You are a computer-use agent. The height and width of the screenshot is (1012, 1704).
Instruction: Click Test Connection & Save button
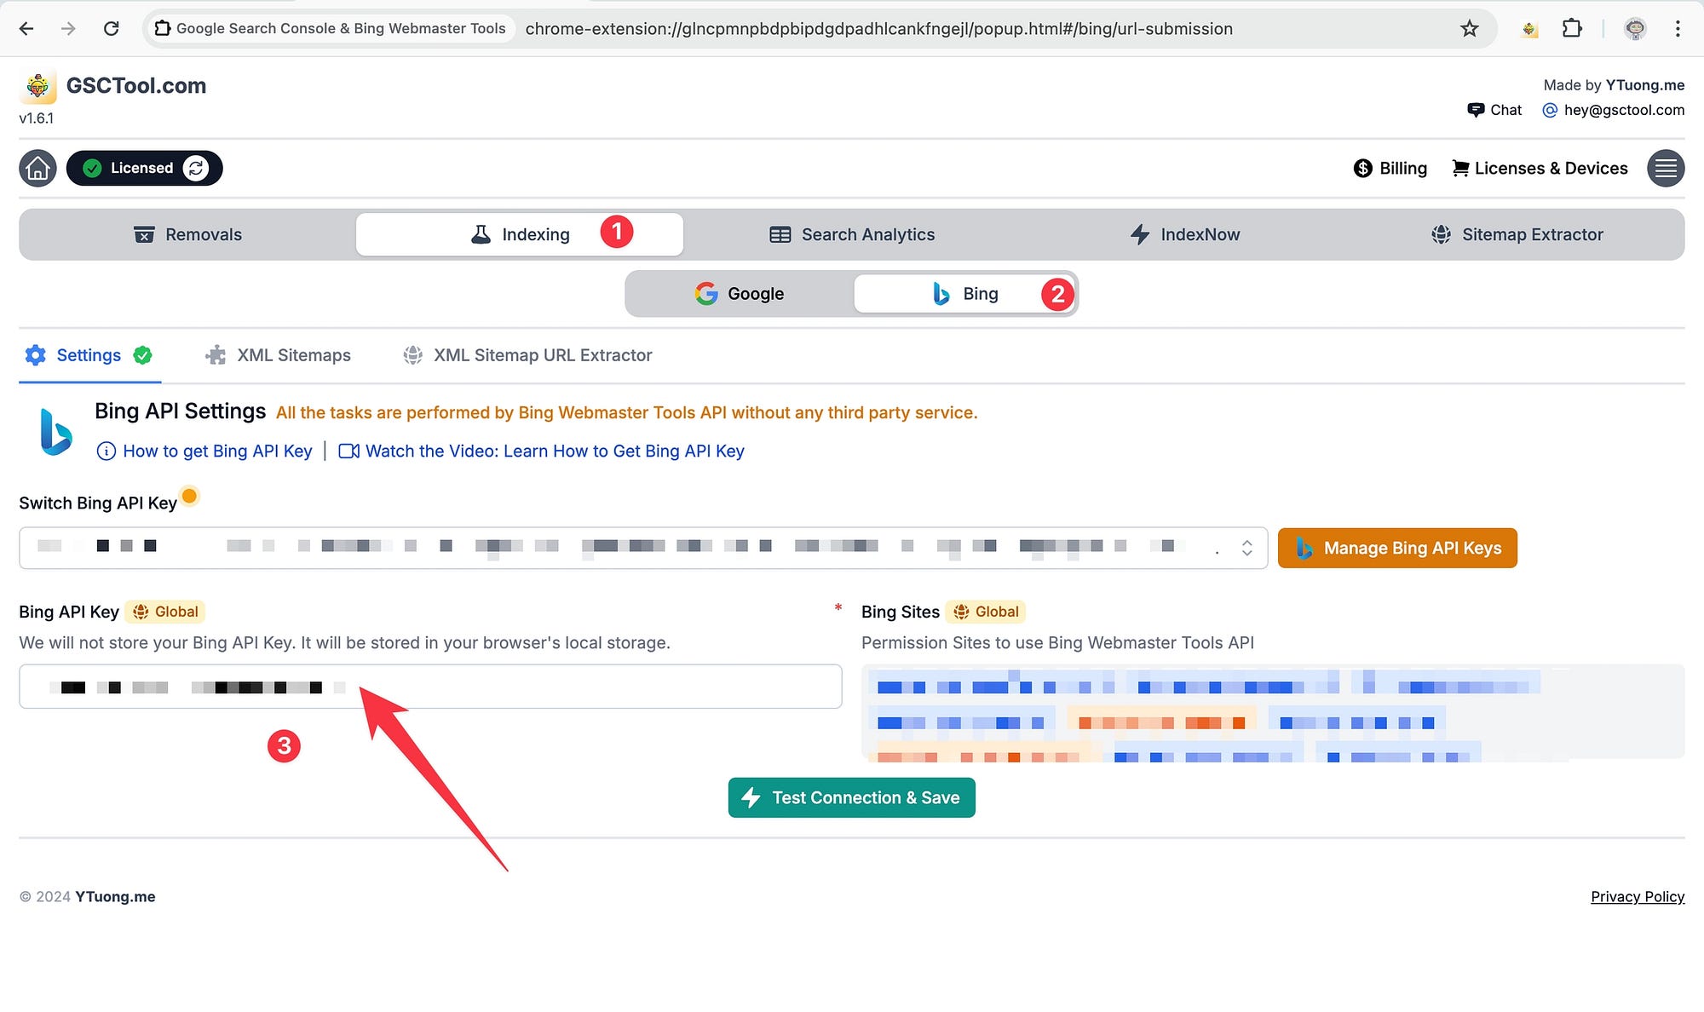pos(851,797)
